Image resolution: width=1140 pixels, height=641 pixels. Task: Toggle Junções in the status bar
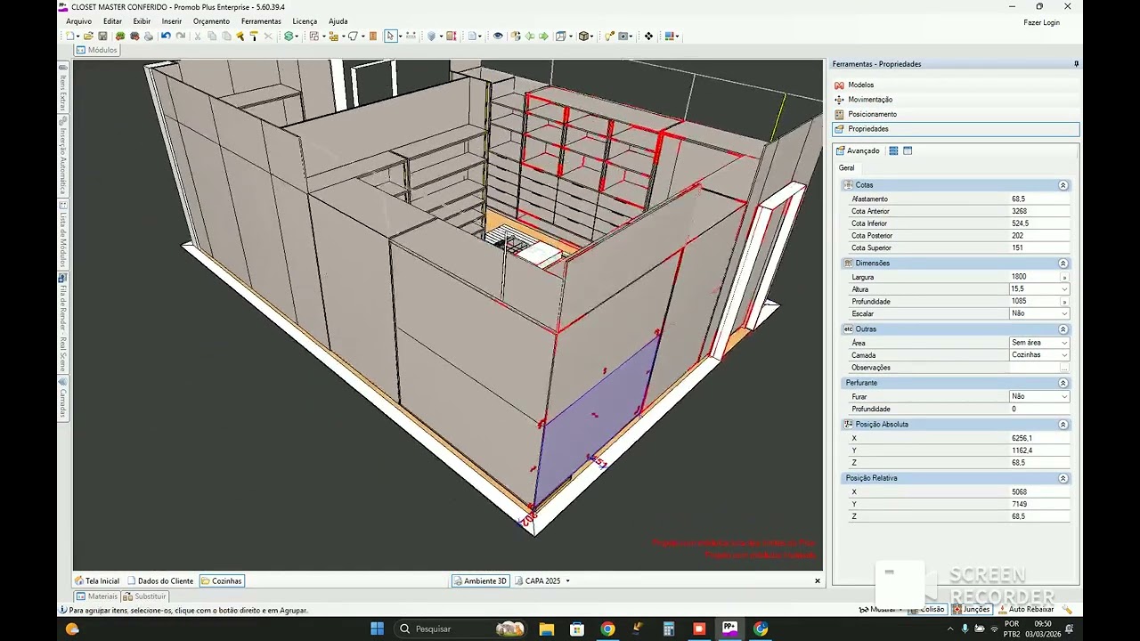[x=972, y=610]
